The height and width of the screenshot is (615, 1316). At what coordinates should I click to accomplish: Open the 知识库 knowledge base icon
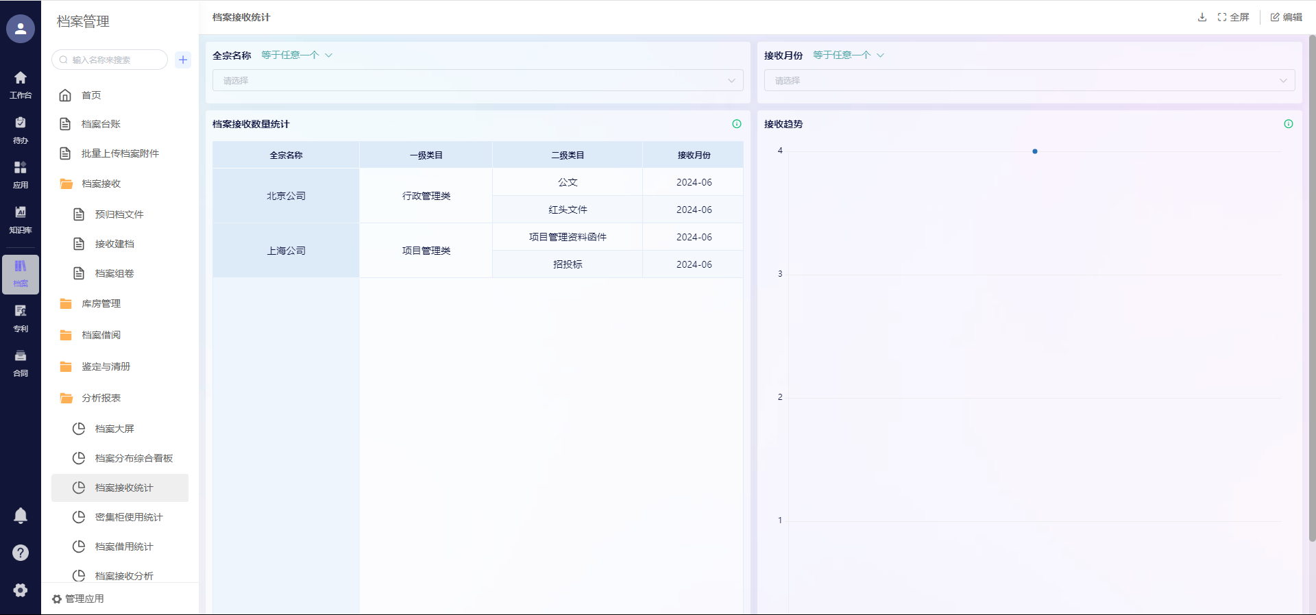pos(21,219)
